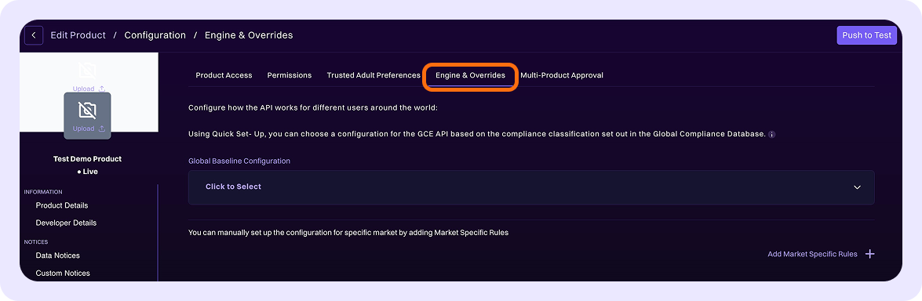The height and width of the screenshot is (301, 922).
Task: Click the upload arrow icon on banner
Action: pyautogui.click(x=102, y=89)
